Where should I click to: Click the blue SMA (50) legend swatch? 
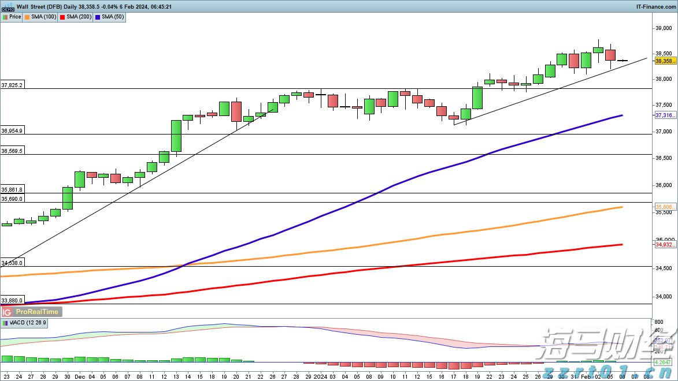pos(98,17)
